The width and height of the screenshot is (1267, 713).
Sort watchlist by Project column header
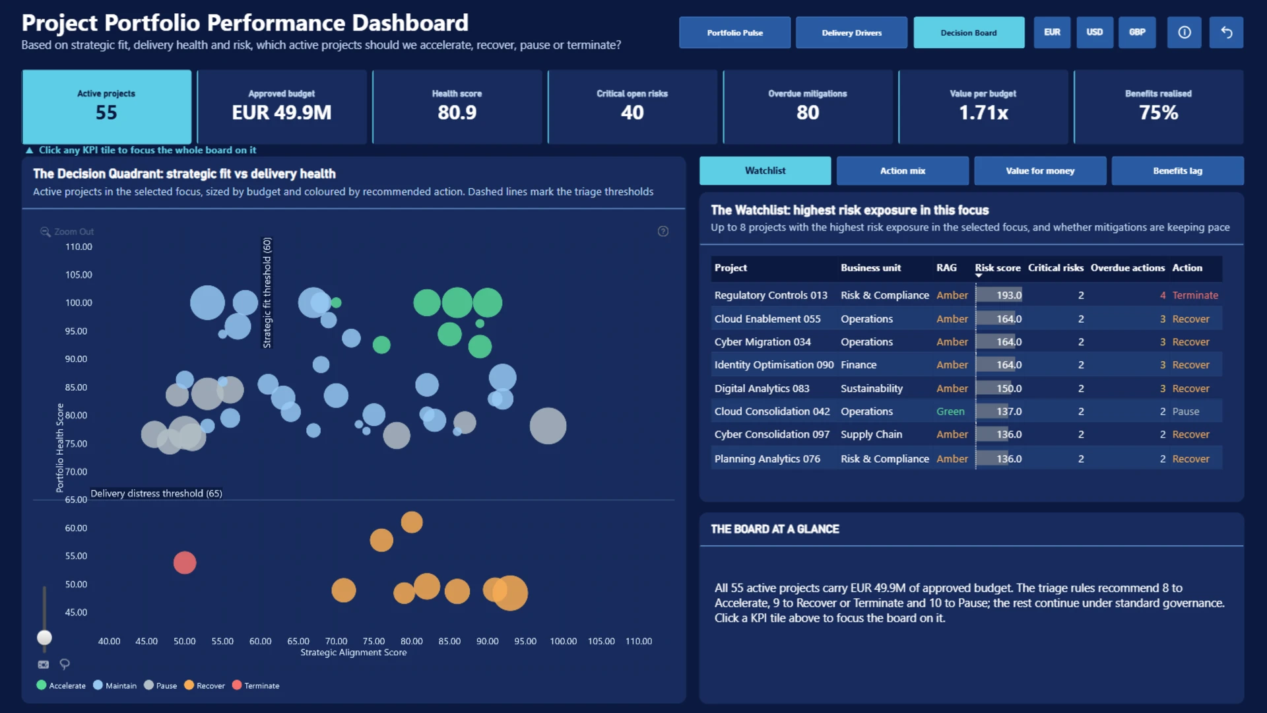(731, 267)
